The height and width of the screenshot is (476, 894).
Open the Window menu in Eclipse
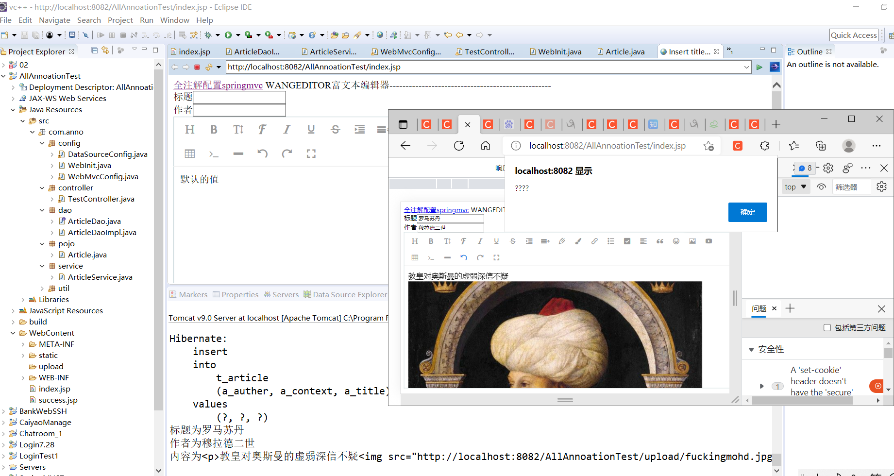(x=174, y=20)
